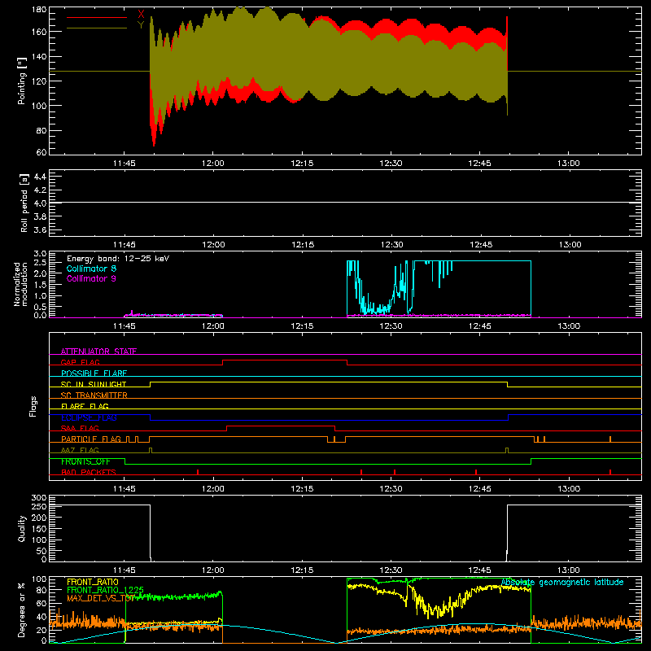Click the AAZ_FLAG label

click(80, 450)
